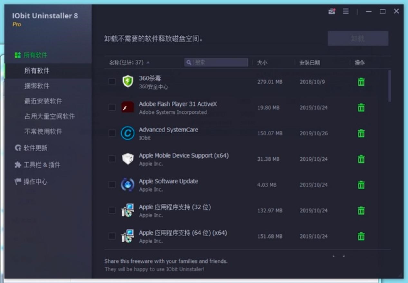Uninstall 360杀毒 using its trash icon
This screenshot has width=408, height=283.
tap(361, 82)
